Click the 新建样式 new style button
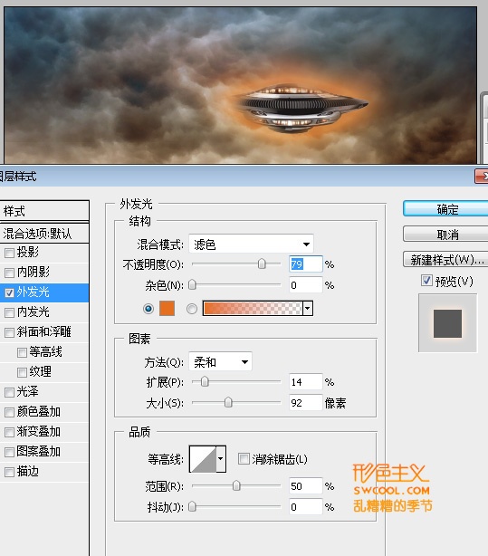This screenshot has height=556, width=488. click(445, 260)
